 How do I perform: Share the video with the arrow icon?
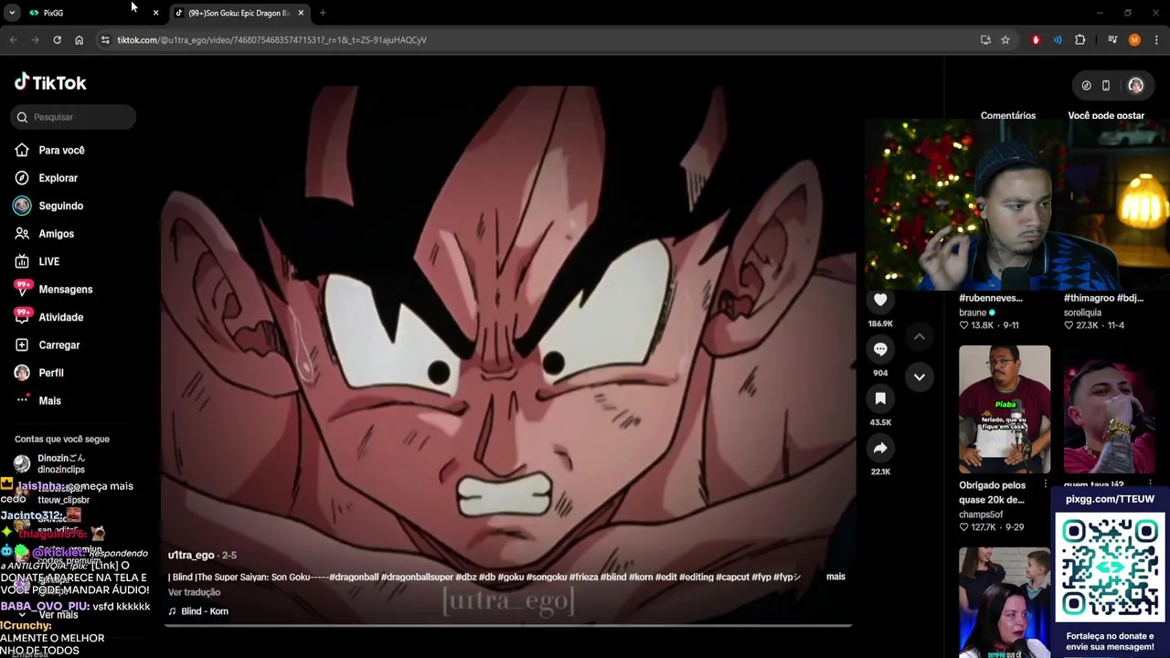880,448
